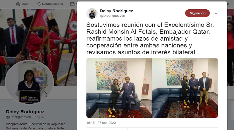Click the tweet text about Embajador Qatar
The image size is (234, 130).
150,39
